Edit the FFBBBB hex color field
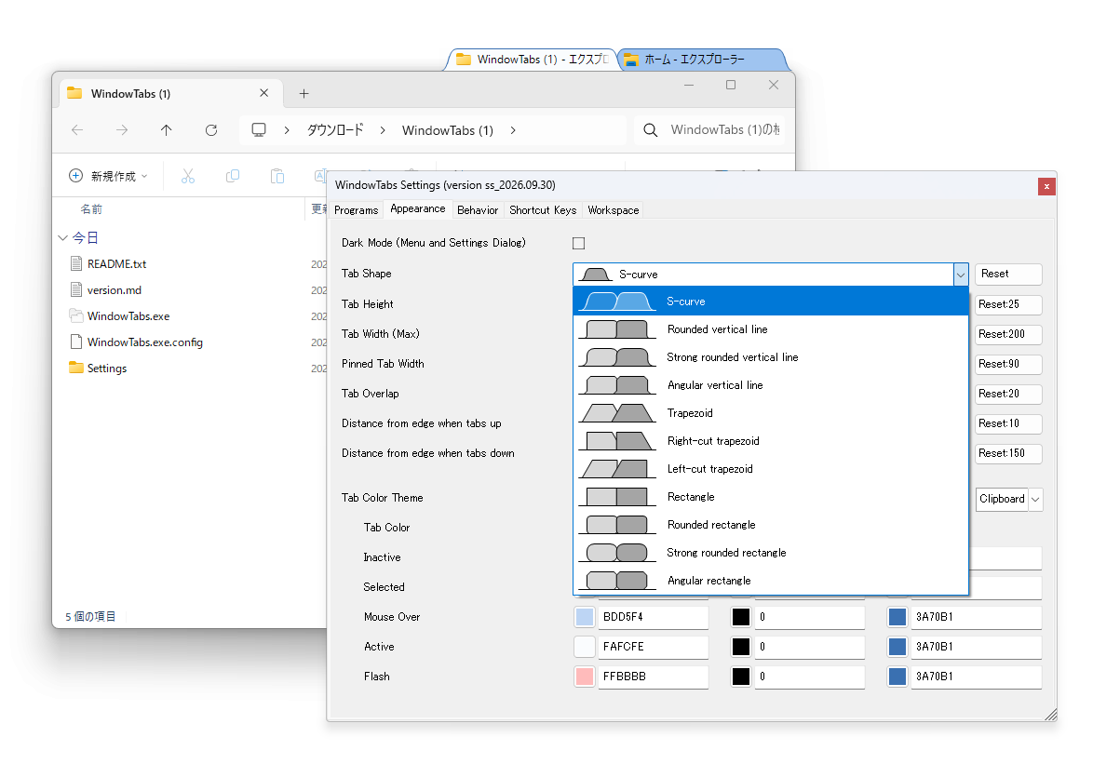This screenshot has height=764, width=1093. 654,677
